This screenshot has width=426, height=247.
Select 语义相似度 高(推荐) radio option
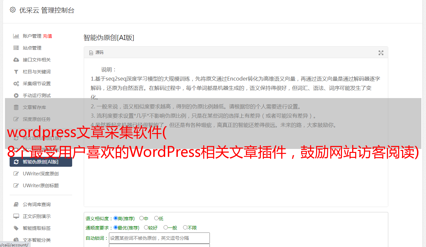coord(116,218)
